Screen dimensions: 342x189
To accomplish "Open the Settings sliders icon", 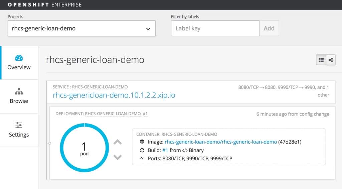I will point(19,125).
